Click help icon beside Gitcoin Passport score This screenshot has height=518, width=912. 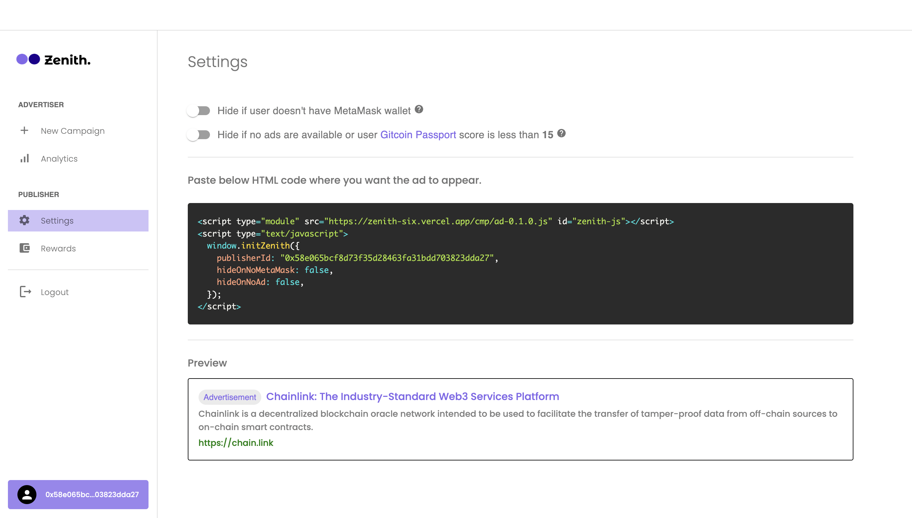click(561, 133)
